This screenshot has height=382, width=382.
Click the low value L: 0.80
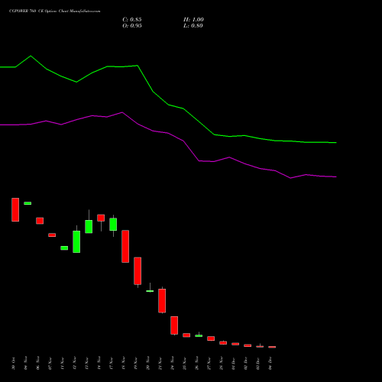(193, 26)
